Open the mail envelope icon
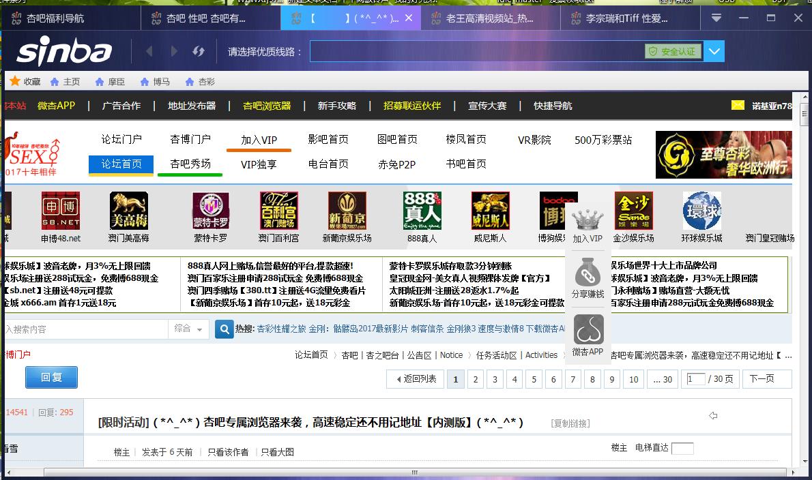The image size is (812, 480). click(x=738, y=105)
